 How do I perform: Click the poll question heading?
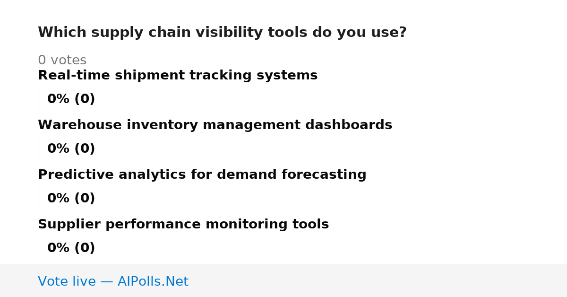pyautogui.click(x=222, y=33)
